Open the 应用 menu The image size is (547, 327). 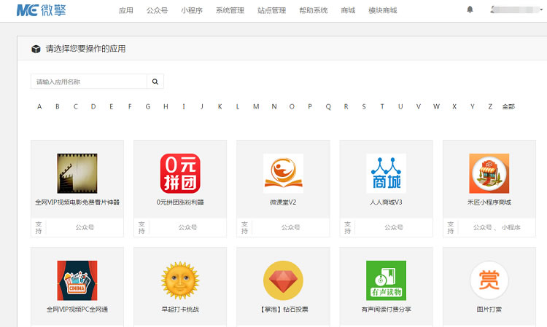[x=126, y=10]
